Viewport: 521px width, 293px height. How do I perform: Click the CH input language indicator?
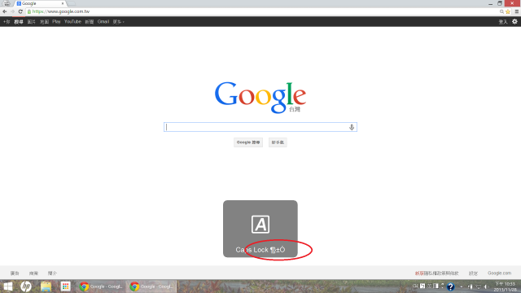click(x=415, y=286)
